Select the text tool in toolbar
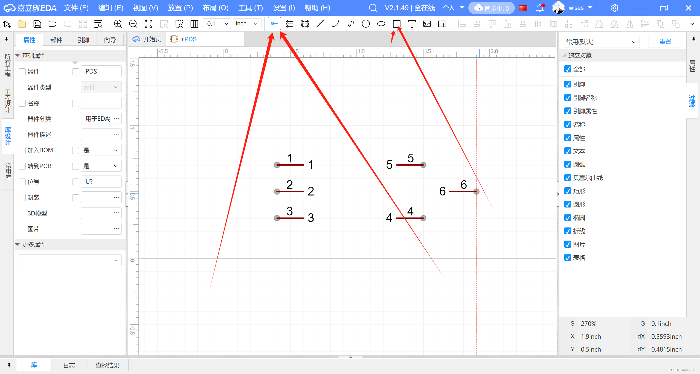700x374 pixels. pyautogui.click(x=412, y=24)
